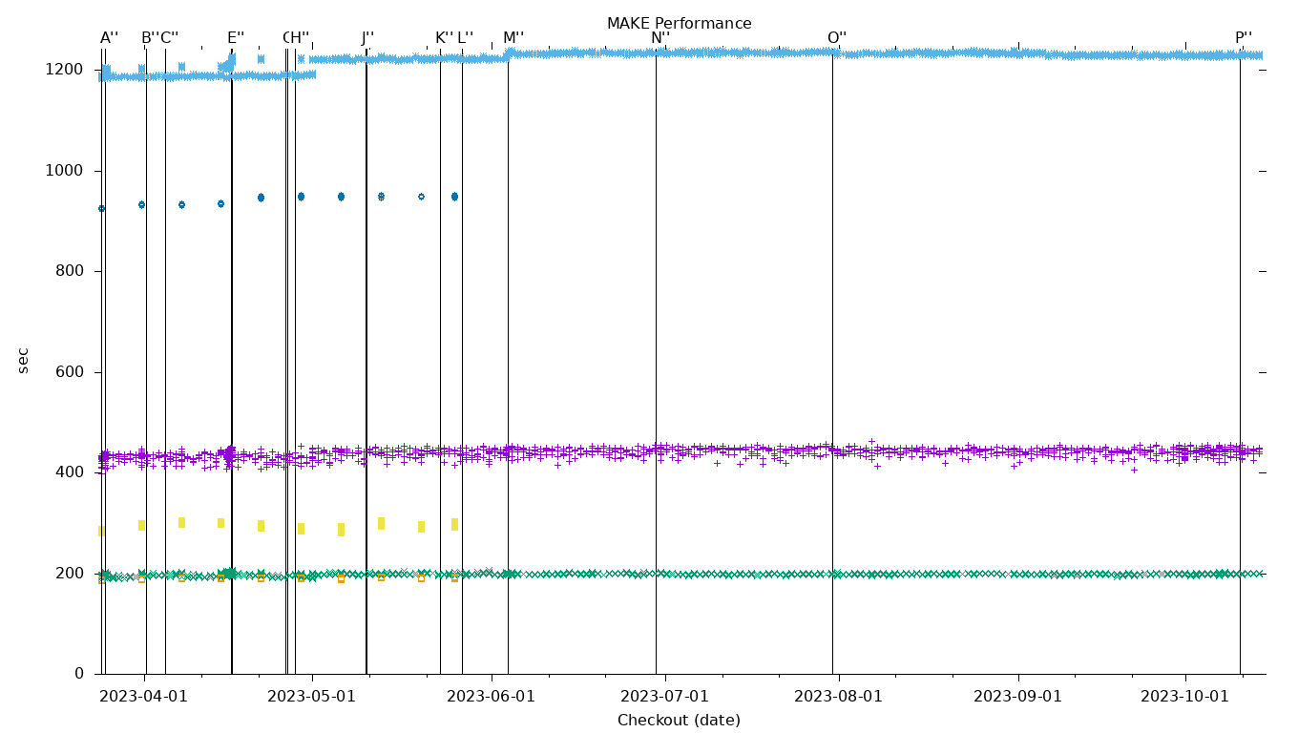The image size is (1298, 733).
Task: Click the 2023-10-01 date label
Action: click(1185, 697)
